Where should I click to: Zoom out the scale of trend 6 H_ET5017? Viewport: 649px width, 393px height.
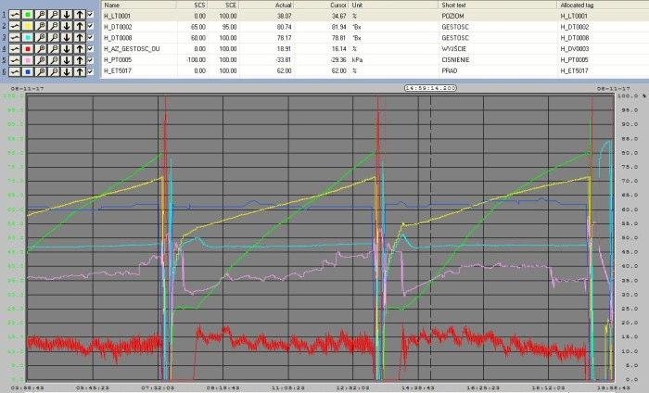pos(54,72)
